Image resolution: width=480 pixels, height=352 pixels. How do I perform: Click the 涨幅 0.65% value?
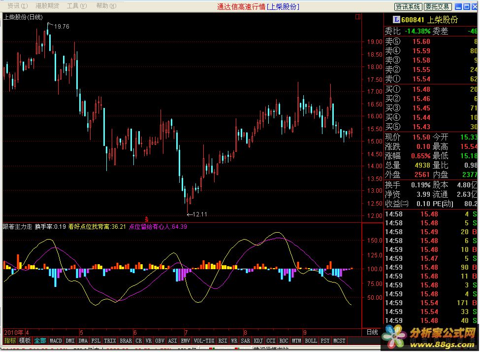pos(421,156)
